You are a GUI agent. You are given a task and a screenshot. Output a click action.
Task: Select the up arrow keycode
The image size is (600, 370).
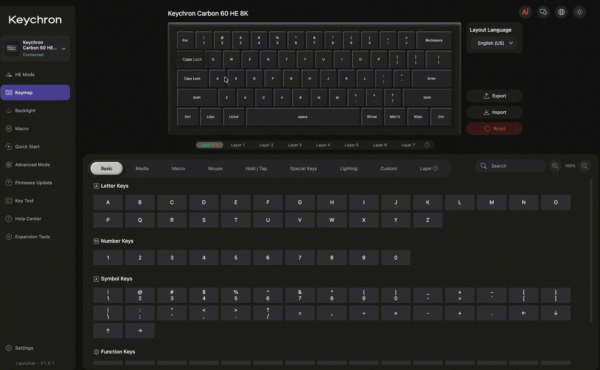click(x=108, y=330)
